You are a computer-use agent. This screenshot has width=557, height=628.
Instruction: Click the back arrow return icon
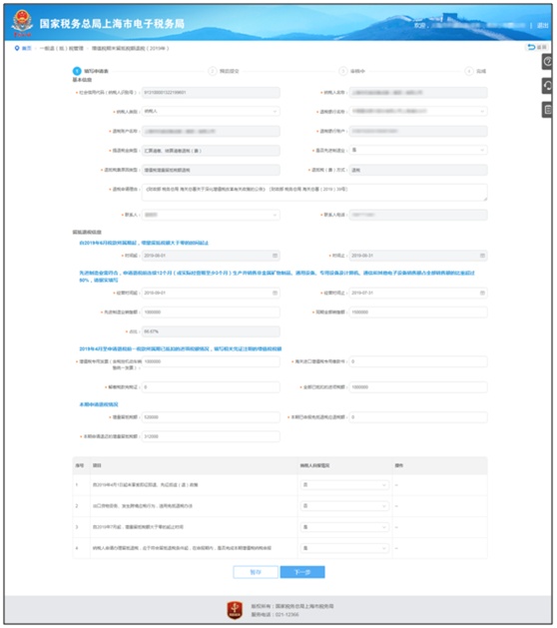tap(531, 47)
